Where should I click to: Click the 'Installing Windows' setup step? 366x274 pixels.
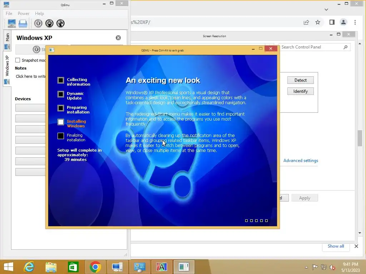(76, 123)
